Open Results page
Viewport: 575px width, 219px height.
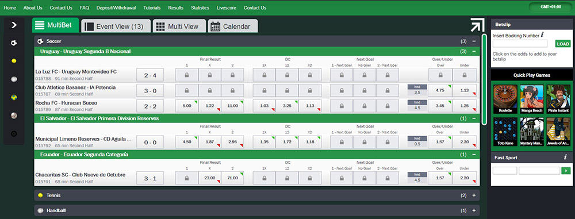(x=175, y=7)
